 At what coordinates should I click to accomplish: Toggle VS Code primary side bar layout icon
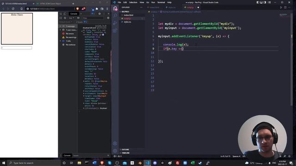258,2
